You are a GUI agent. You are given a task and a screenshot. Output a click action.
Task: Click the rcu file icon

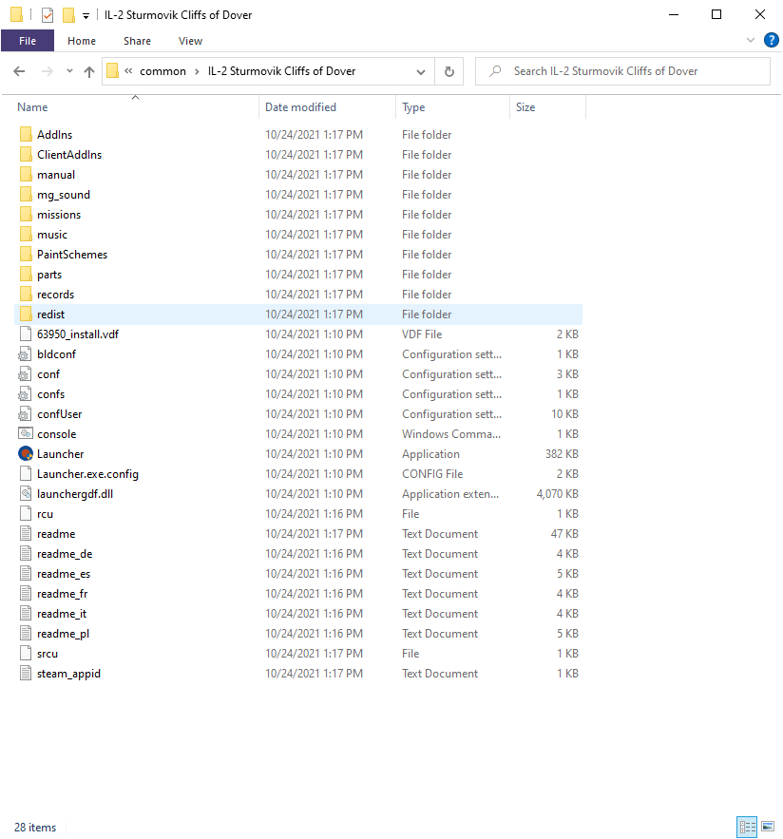coord(26,514)
